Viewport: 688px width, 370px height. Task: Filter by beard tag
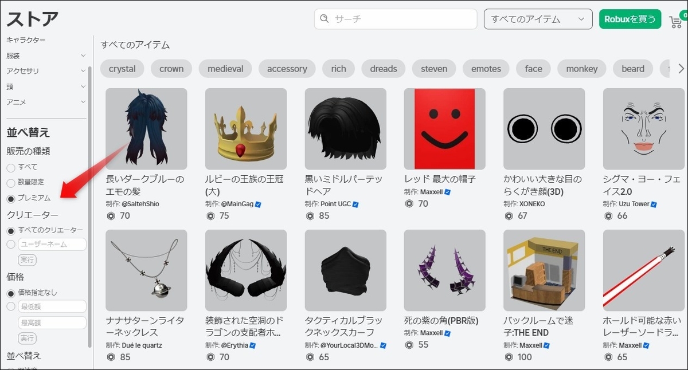point(633,69)
